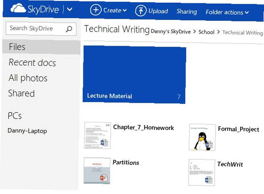Click the item count 7 on Lecture Material
Image resolution: width=264 pixels, height=194 pixels.
[179, 97]
